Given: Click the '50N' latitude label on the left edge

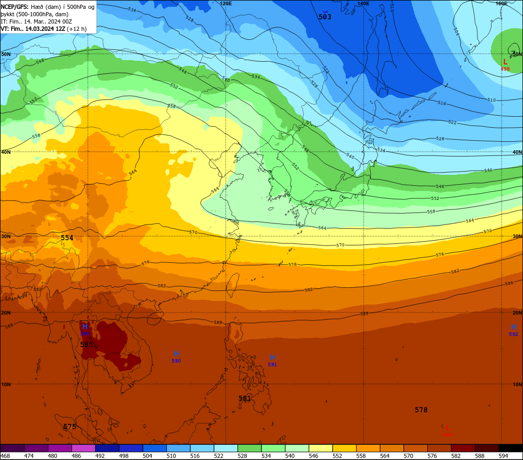Looking at the screenshot, I should pos(6,54).
